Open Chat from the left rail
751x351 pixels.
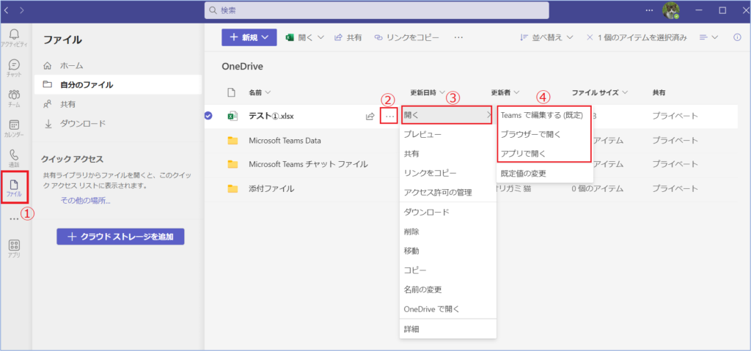(x=15, y=68)
